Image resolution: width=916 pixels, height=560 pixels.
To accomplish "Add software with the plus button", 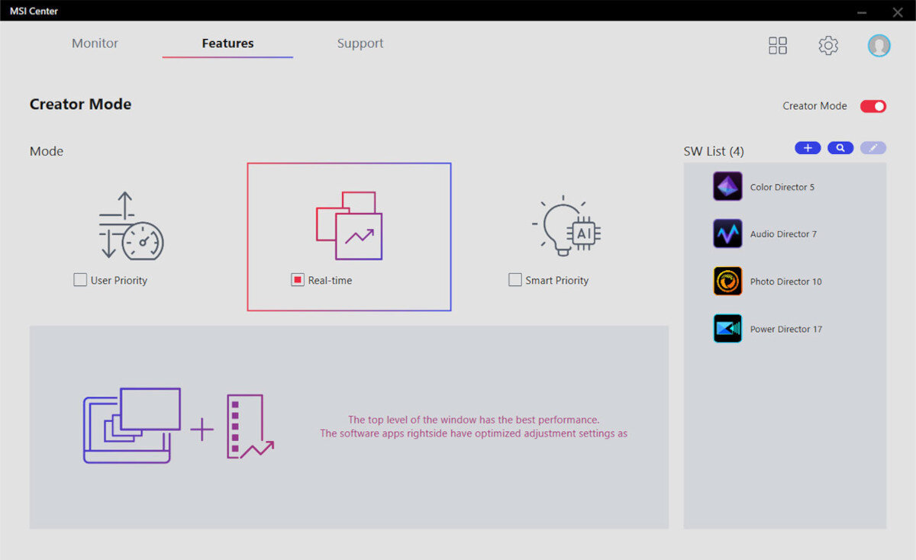I will pos(808,148).
